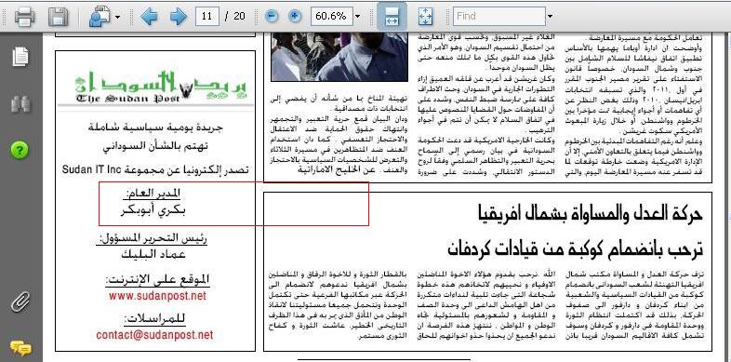731x362 pixels.
Task: Click the '/ 20' total pages label
Action: [x=235, y=17]
